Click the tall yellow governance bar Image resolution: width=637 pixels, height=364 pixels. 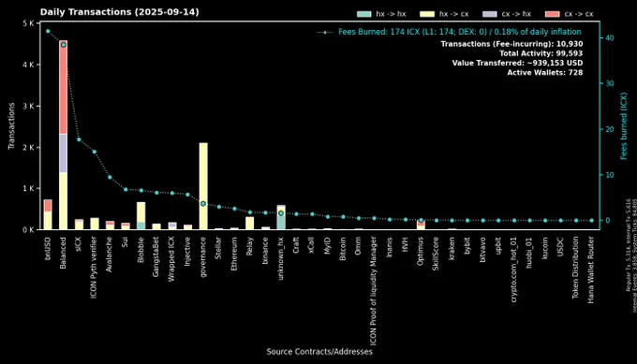[203, 186]
